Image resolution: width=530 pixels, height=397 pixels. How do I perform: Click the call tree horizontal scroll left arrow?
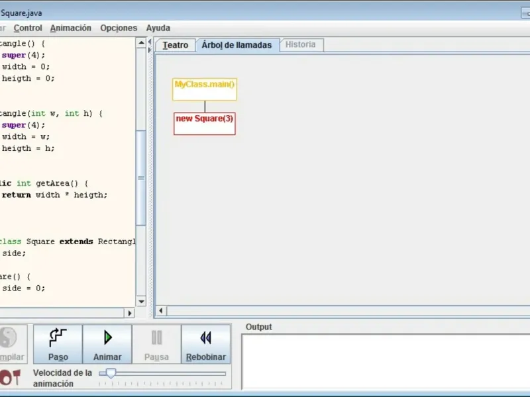[161, 310]
